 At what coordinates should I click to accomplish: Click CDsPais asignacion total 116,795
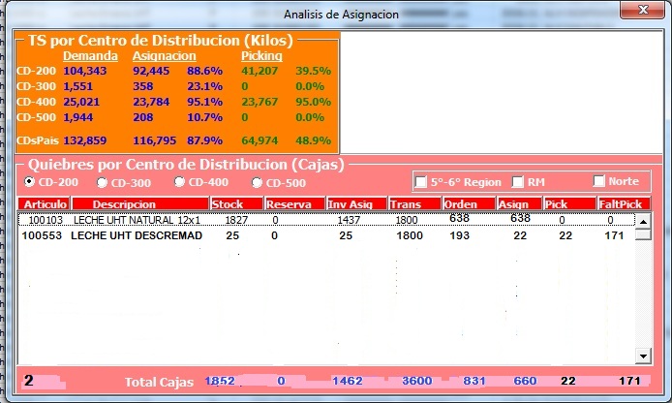154,140
